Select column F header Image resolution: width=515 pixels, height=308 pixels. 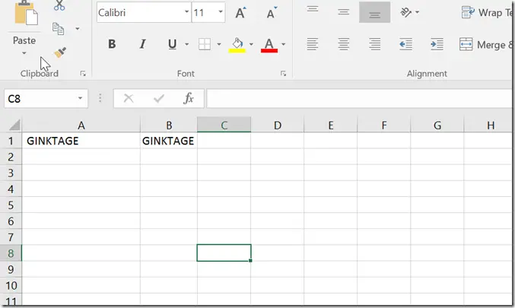point(384,125)
